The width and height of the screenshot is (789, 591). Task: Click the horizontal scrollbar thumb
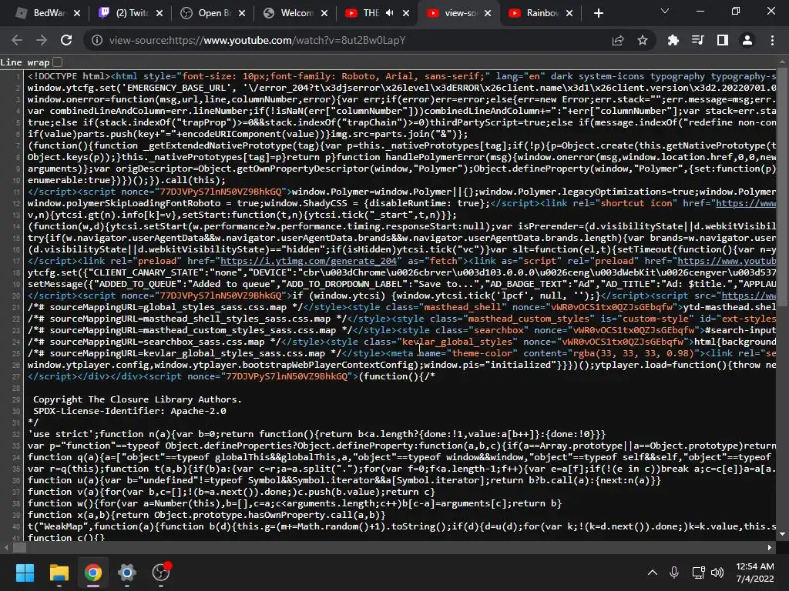19,548
